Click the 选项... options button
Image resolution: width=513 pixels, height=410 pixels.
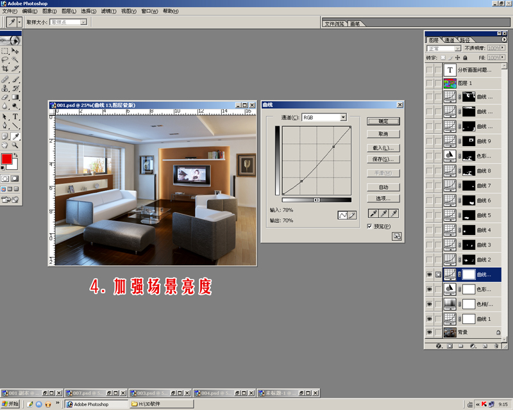383,199
